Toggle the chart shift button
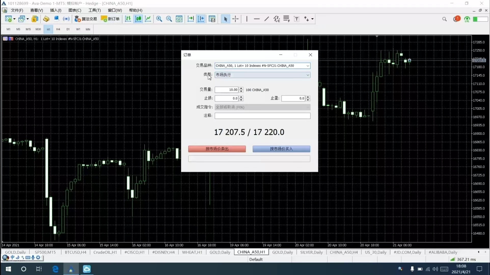The image size is (490, 275). [201, 19]
